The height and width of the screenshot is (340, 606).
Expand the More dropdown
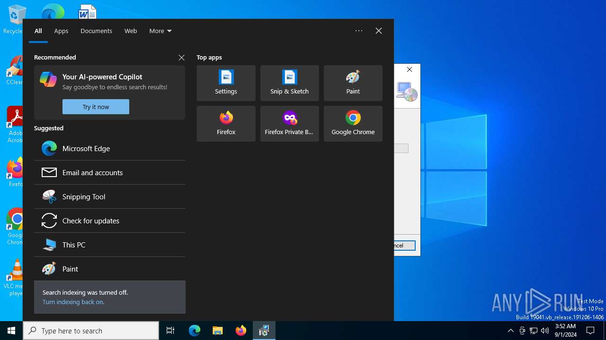tap(160, 31)
